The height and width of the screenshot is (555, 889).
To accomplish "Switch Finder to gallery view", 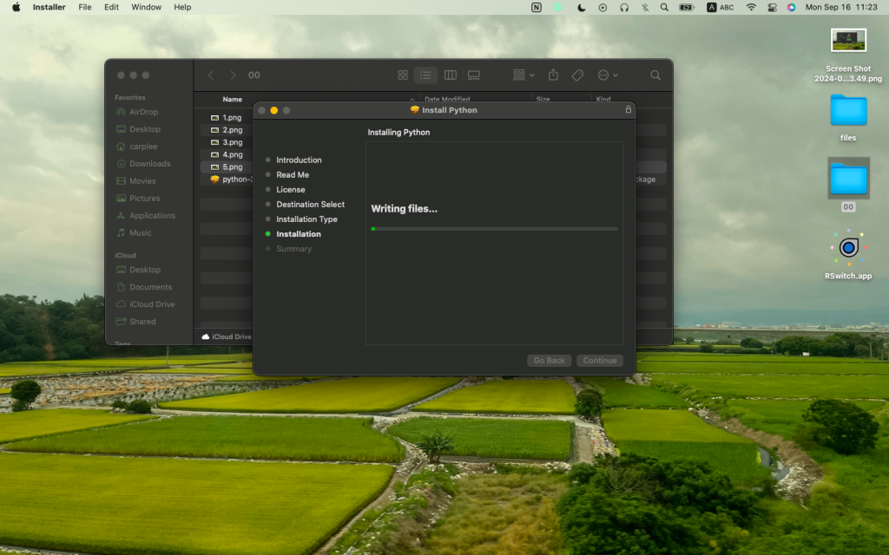I will click(474, 75).
